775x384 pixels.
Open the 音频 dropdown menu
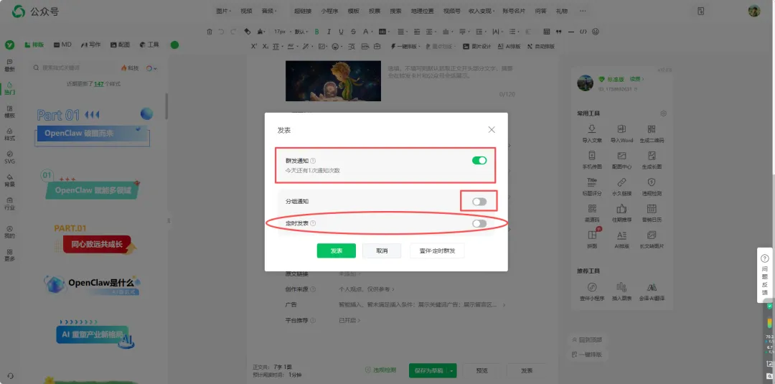(269, 11)
